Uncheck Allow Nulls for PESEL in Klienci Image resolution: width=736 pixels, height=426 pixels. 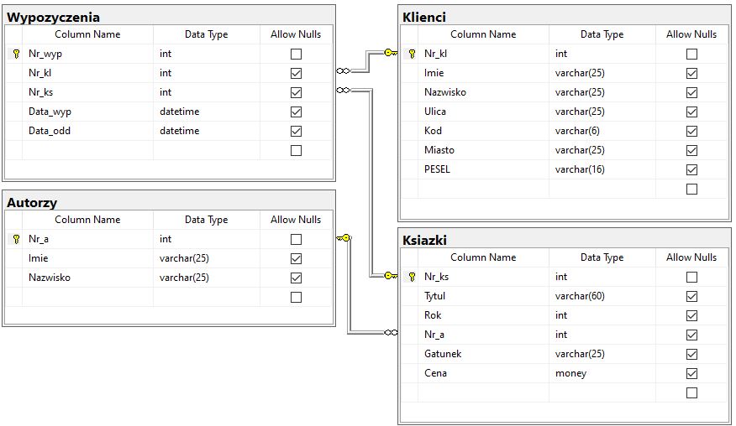click(691, 169)
